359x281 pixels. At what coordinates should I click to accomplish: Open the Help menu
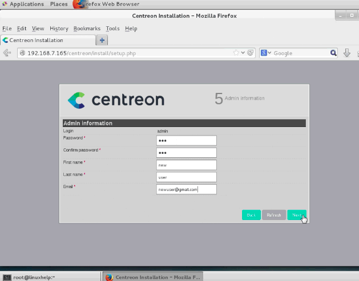[131, 28]
